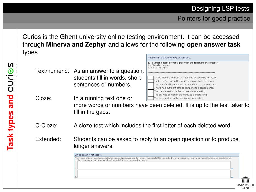Click the 250 counter beside answer 1
This screenshot has height=192, width=256.
(232, 169)
